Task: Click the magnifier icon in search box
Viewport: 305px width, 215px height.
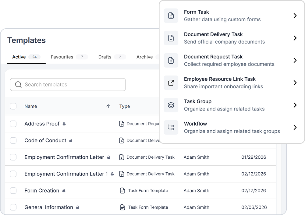Action: pyautogui.click(x=18, y=85)
